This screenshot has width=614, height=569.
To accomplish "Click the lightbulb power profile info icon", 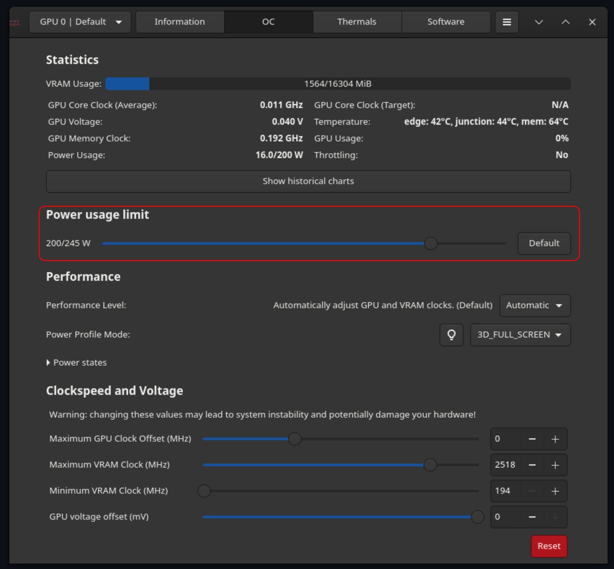I will coord(451,335).
